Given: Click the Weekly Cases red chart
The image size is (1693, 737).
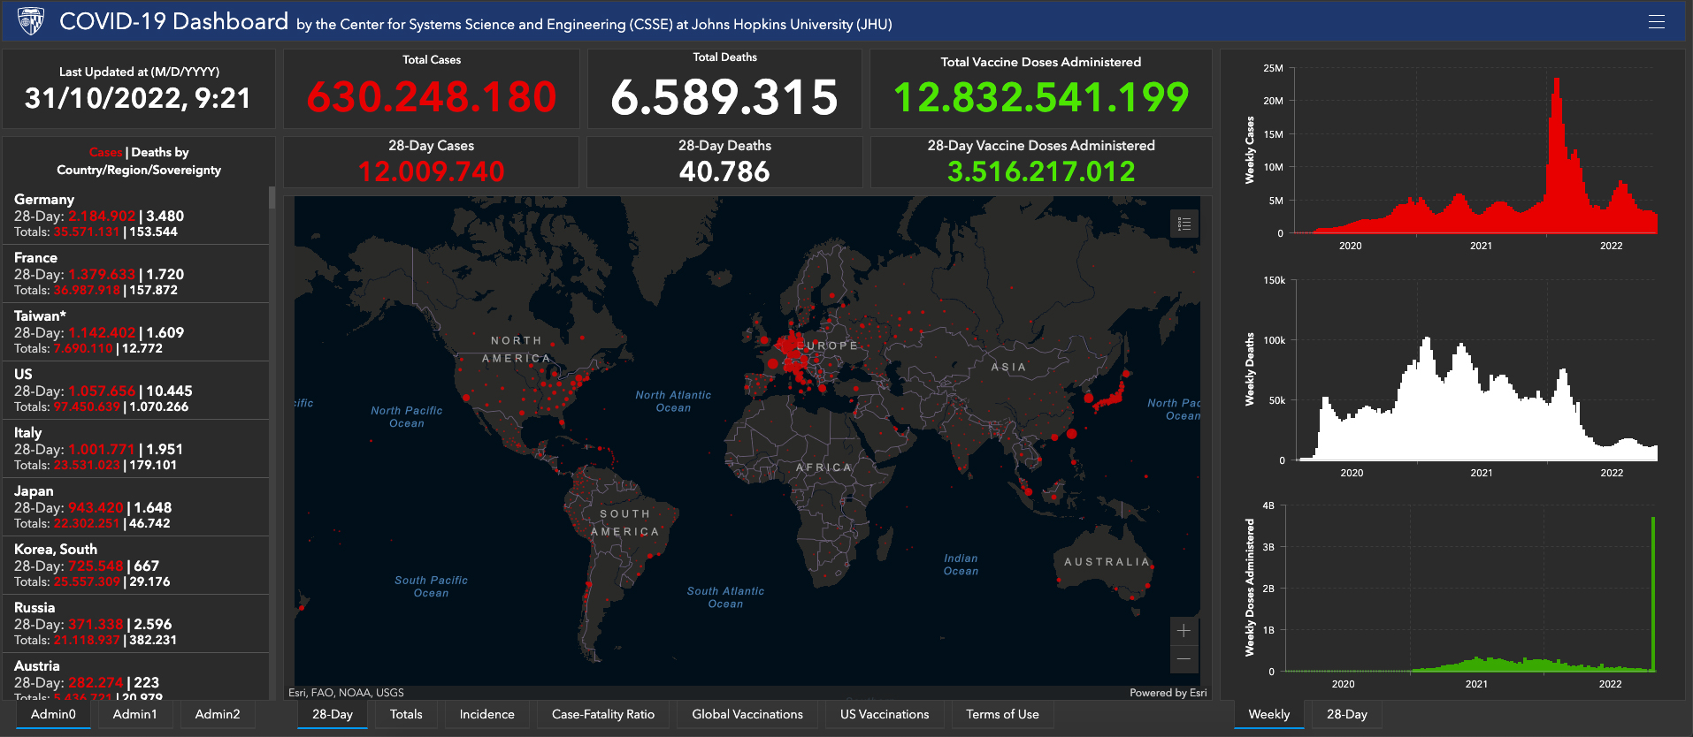Looking at the screenshot, I should click(1475, 156).
